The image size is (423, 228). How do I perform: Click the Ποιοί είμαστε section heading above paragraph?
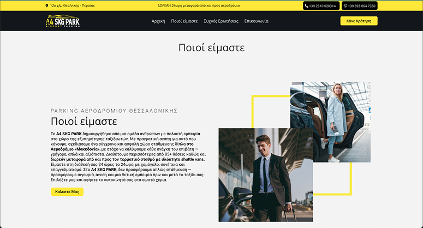point(84,122)
